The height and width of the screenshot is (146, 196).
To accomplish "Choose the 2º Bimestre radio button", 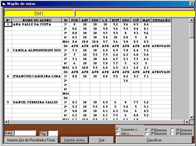I will pyautogui.click(x=146, y=134).
